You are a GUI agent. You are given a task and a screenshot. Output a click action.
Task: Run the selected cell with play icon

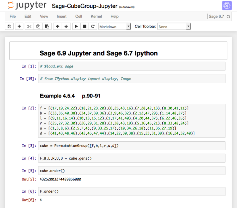76,26
